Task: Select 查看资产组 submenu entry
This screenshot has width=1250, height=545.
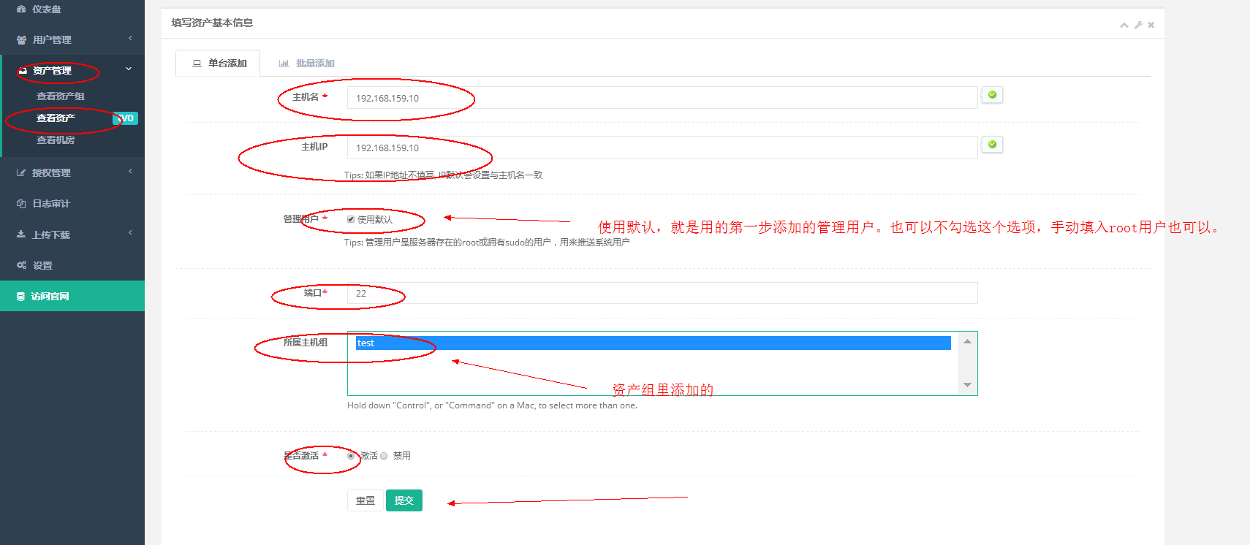Action: point(61,96)
